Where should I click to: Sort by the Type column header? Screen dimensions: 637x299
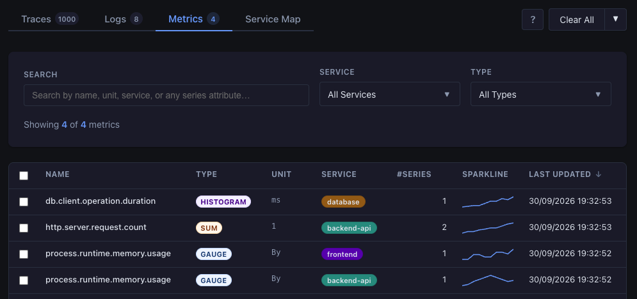coord(206,174)
